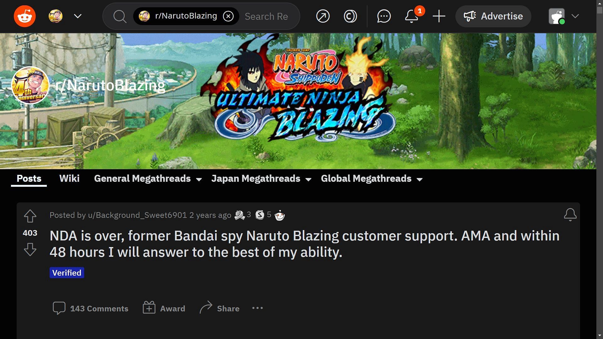The width and height of the screenshot is (603, 339).
Task: Open the notifications bell with badge
Action: pos(412,16)
